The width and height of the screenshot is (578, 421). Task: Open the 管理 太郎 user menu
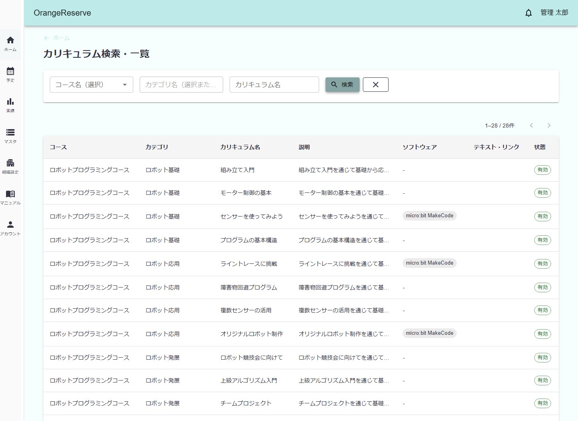pos(554,13)
